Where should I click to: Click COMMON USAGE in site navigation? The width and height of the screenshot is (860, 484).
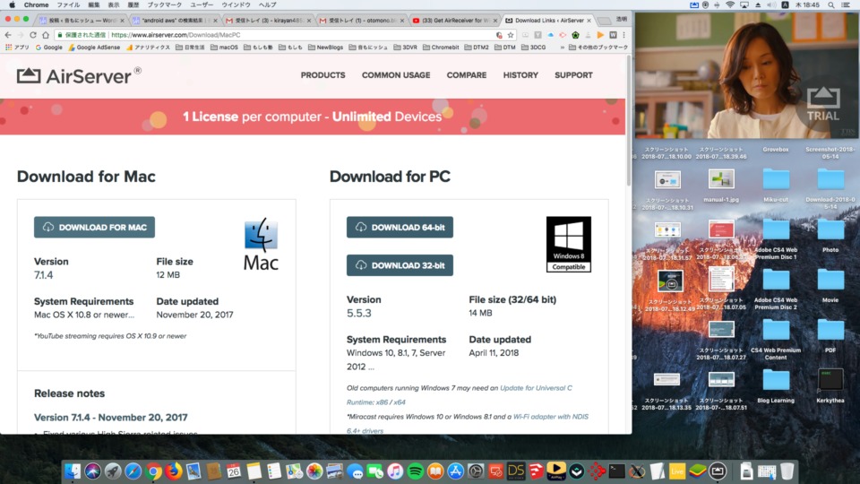395,75
